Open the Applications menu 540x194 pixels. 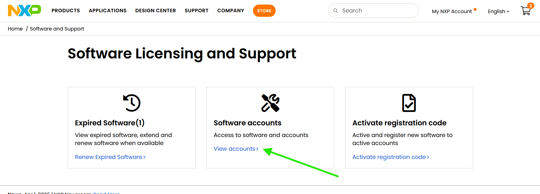tap(108, 11)
